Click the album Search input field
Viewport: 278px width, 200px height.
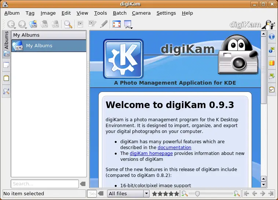[x=45, y=184]
